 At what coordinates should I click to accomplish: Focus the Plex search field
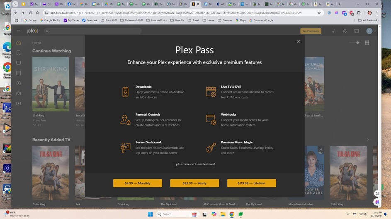coord(93,31)
